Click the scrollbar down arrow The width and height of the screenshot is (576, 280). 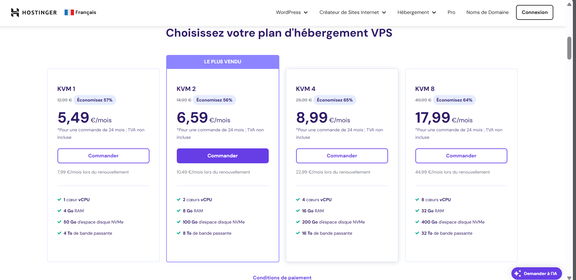pos(569,278)
